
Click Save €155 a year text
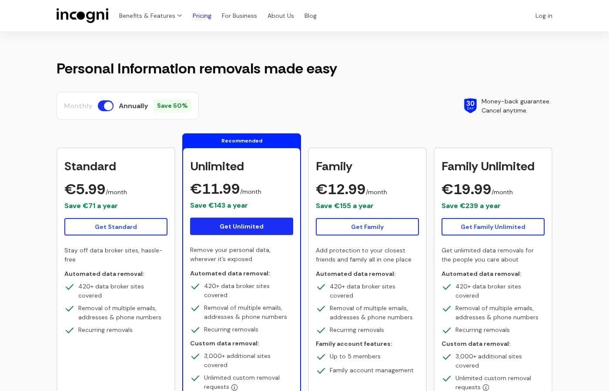pyautogui.click(x=345, y=206)
